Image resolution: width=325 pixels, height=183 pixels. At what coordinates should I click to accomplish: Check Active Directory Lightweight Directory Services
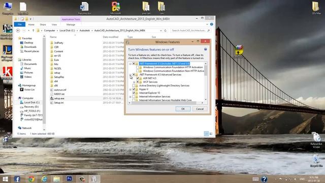pos(134,85)
